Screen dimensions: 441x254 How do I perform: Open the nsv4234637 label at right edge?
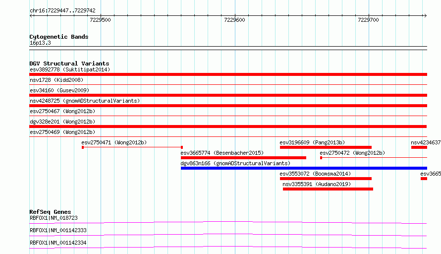coord(426,142)
